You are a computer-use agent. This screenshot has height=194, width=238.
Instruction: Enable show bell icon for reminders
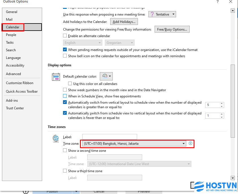(65, 56)
